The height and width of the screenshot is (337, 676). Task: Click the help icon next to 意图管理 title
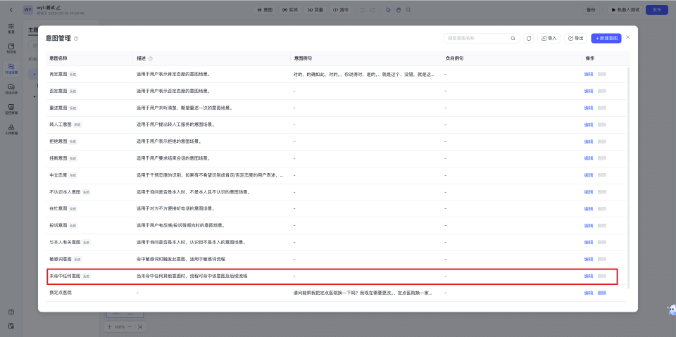[x=76, y=39]
